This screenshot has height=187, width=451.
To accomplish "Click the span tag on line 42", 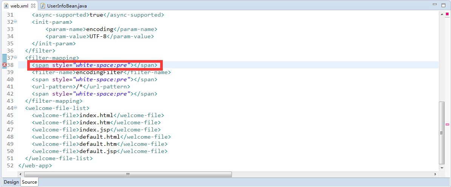I will 95,94.
